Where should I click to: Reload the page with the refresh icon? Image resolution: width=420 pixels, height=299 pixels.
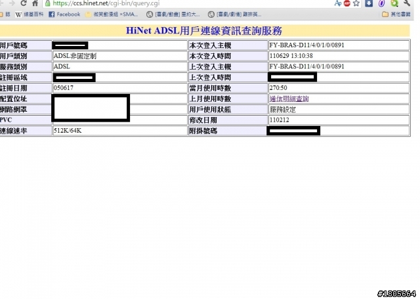pos(24,3)
